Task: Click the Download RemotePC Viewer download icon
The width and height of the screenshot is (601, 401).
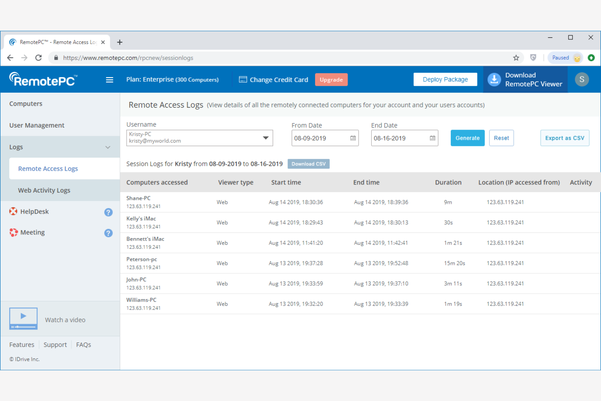Action: [494, 79]
